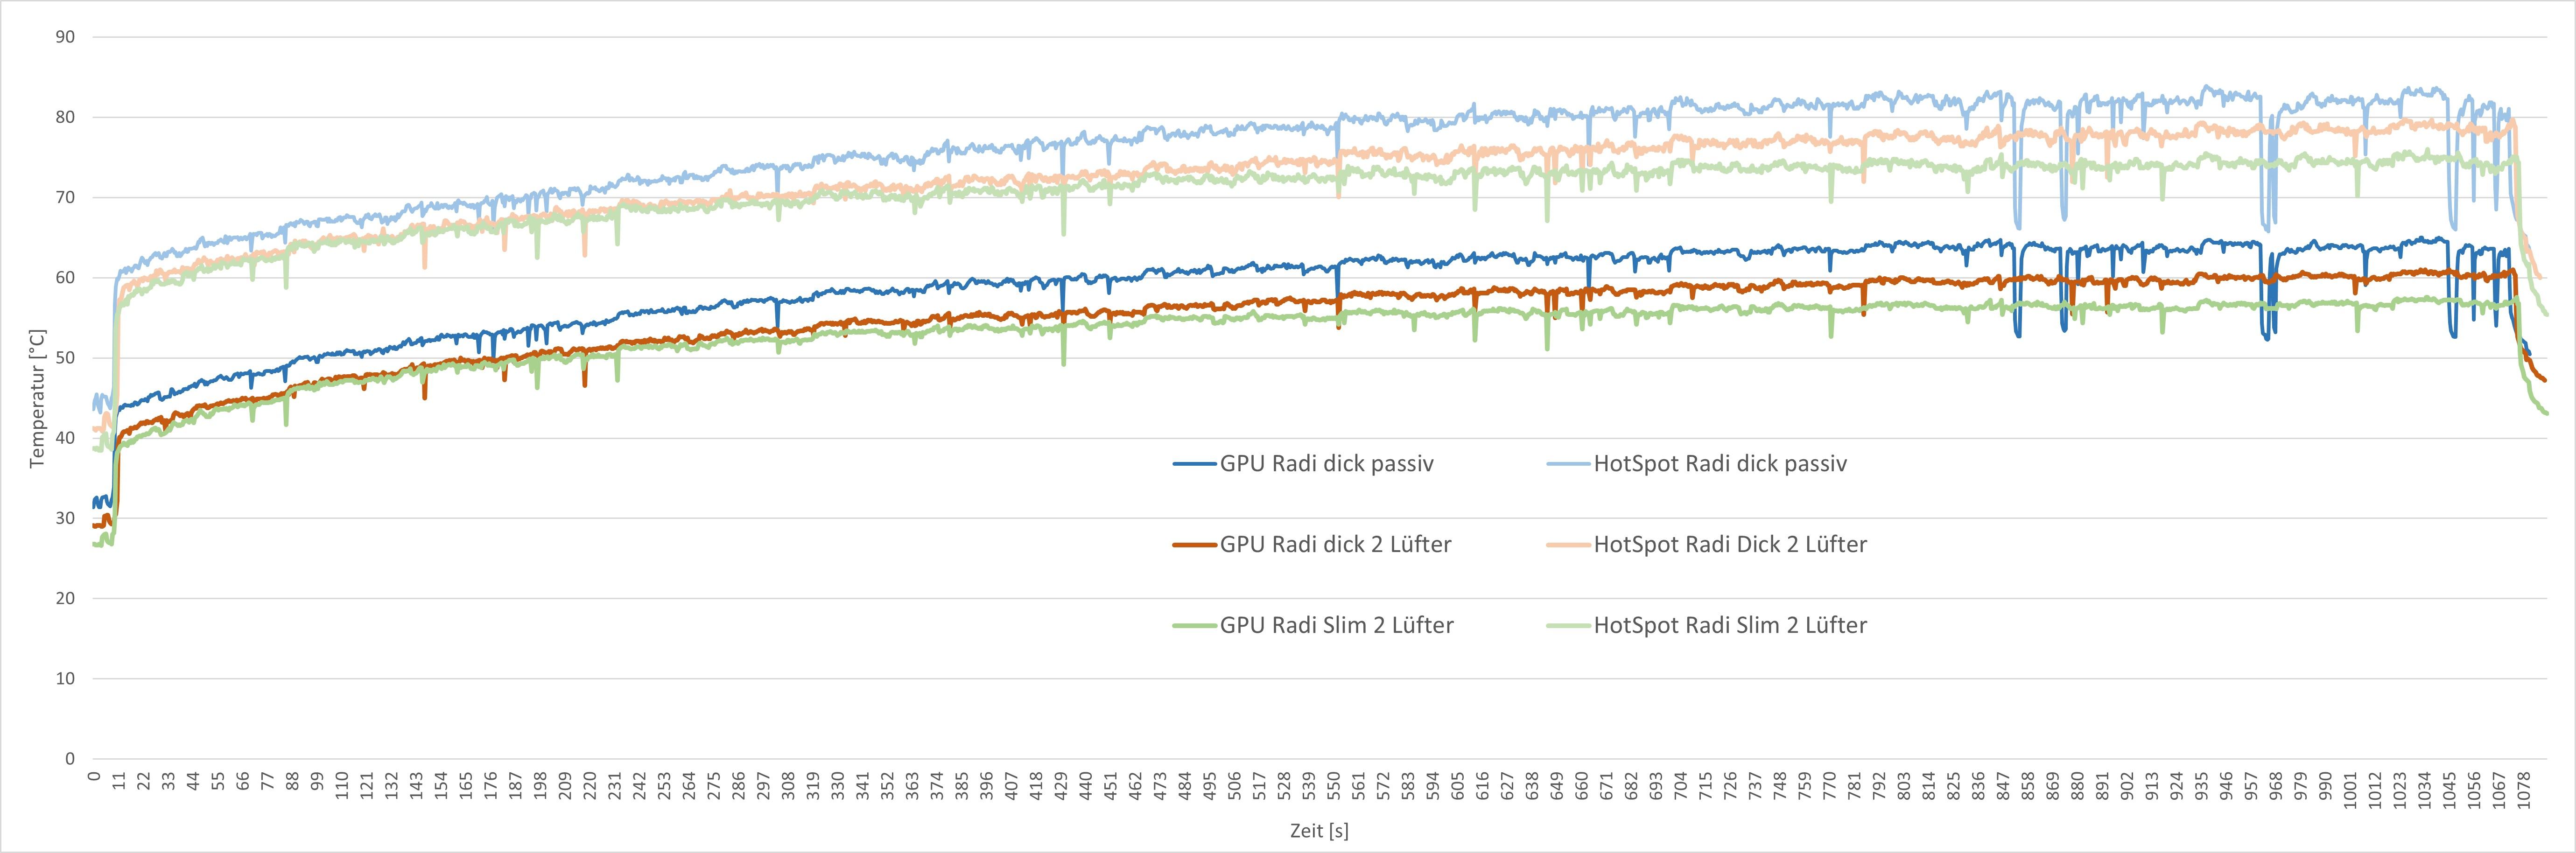This screenshot has width=2576, height=853.
Task: Click the y-axis tick label 50
Action: (65, 358)
